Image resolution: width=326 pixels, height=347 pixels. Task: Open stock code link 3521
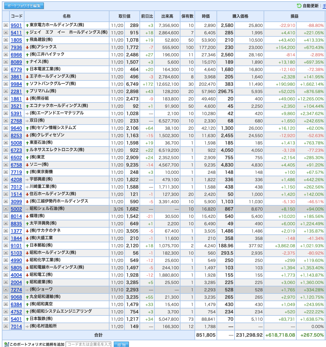17,106
